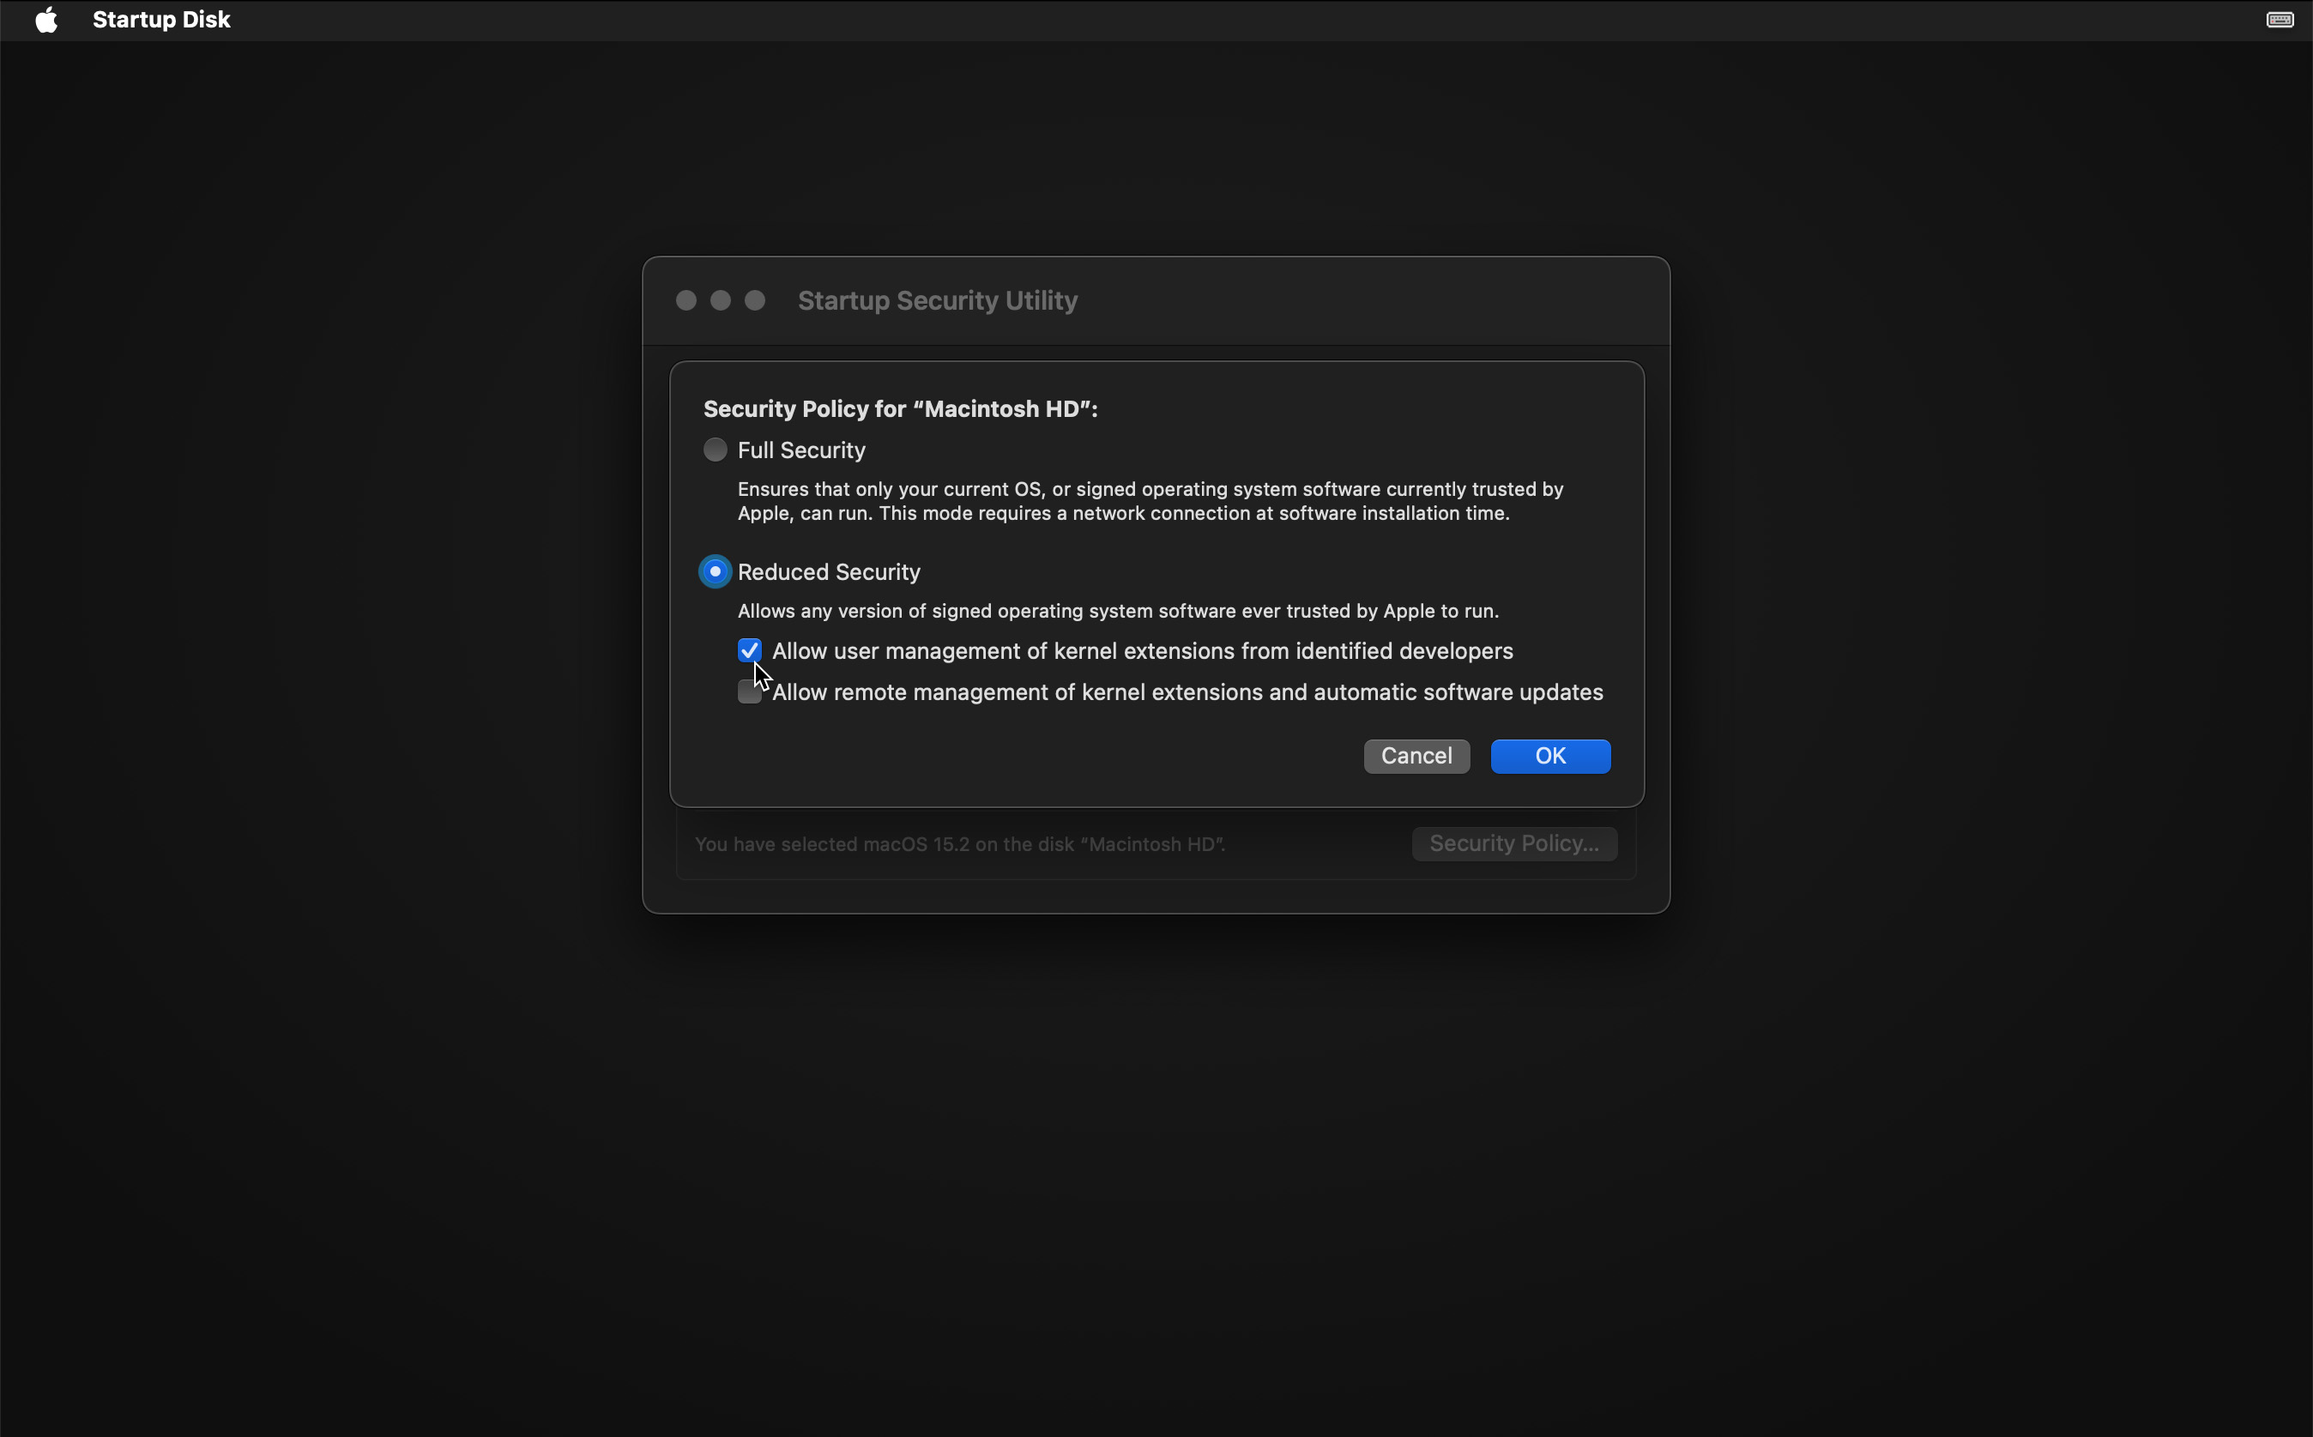Open the Apple menu
This screenshot has width=2313, height=1437.
click(45, 20)
